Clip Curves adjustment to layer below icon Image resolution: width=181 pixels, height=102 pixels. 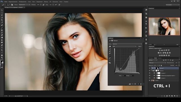(x=130, y=84)
